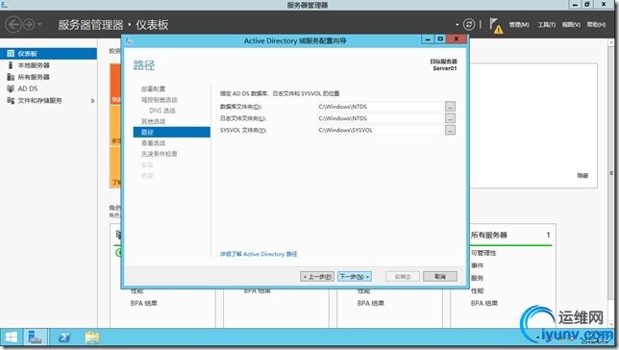Click the 数据库文件夹 path field

(381, 107)
